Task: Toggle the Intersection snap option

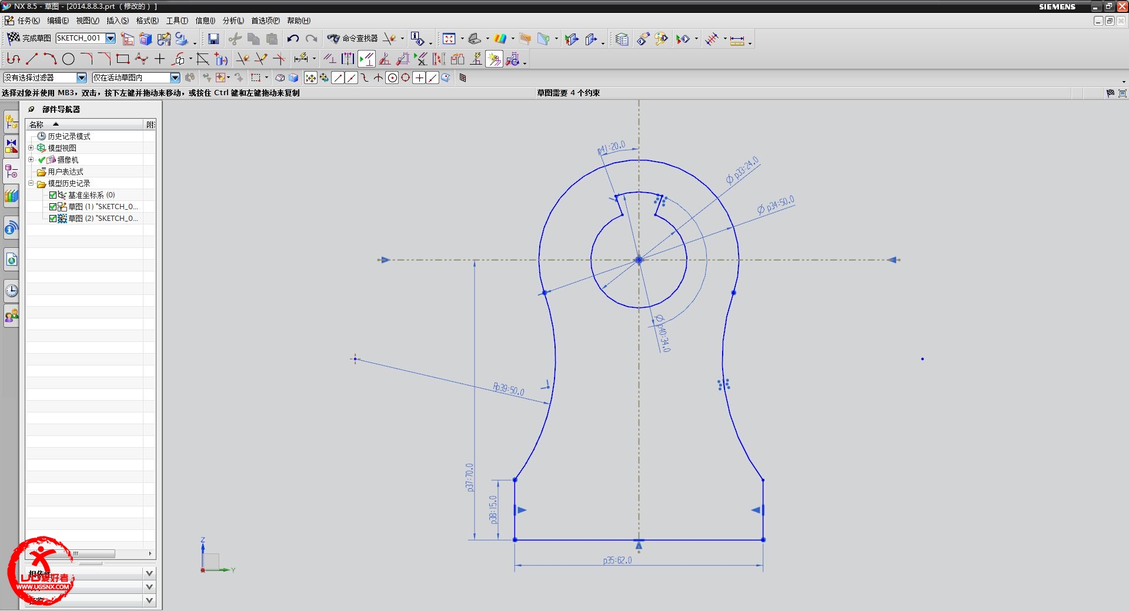Action: [378, 78]
